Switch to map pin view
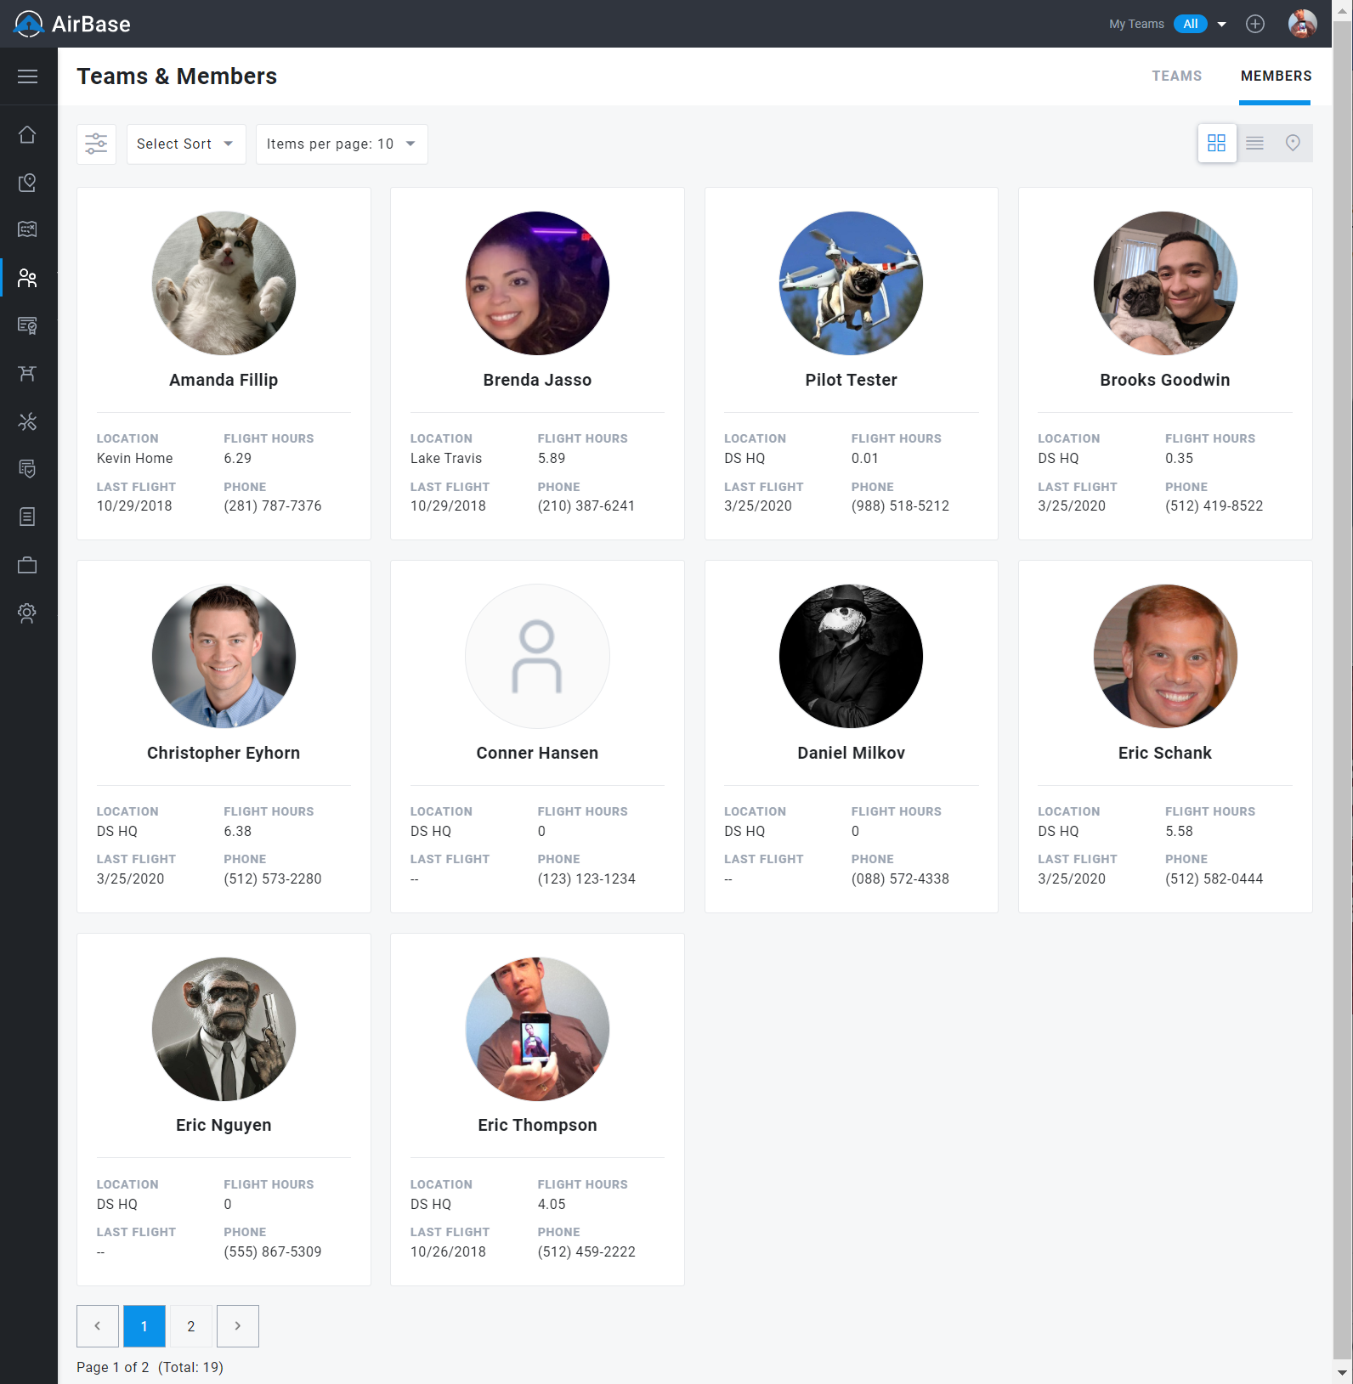 click(x=1293, y=143)
